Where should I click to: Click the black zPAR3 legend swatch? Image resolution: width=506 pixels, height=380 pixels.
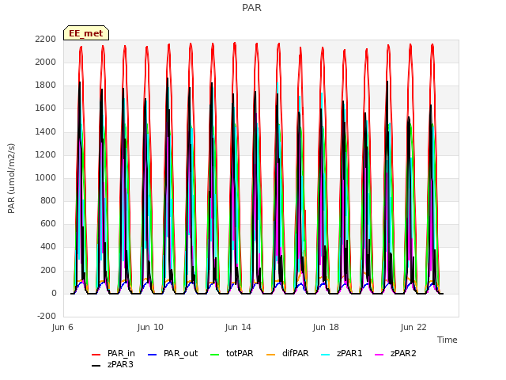pos(96,366)
